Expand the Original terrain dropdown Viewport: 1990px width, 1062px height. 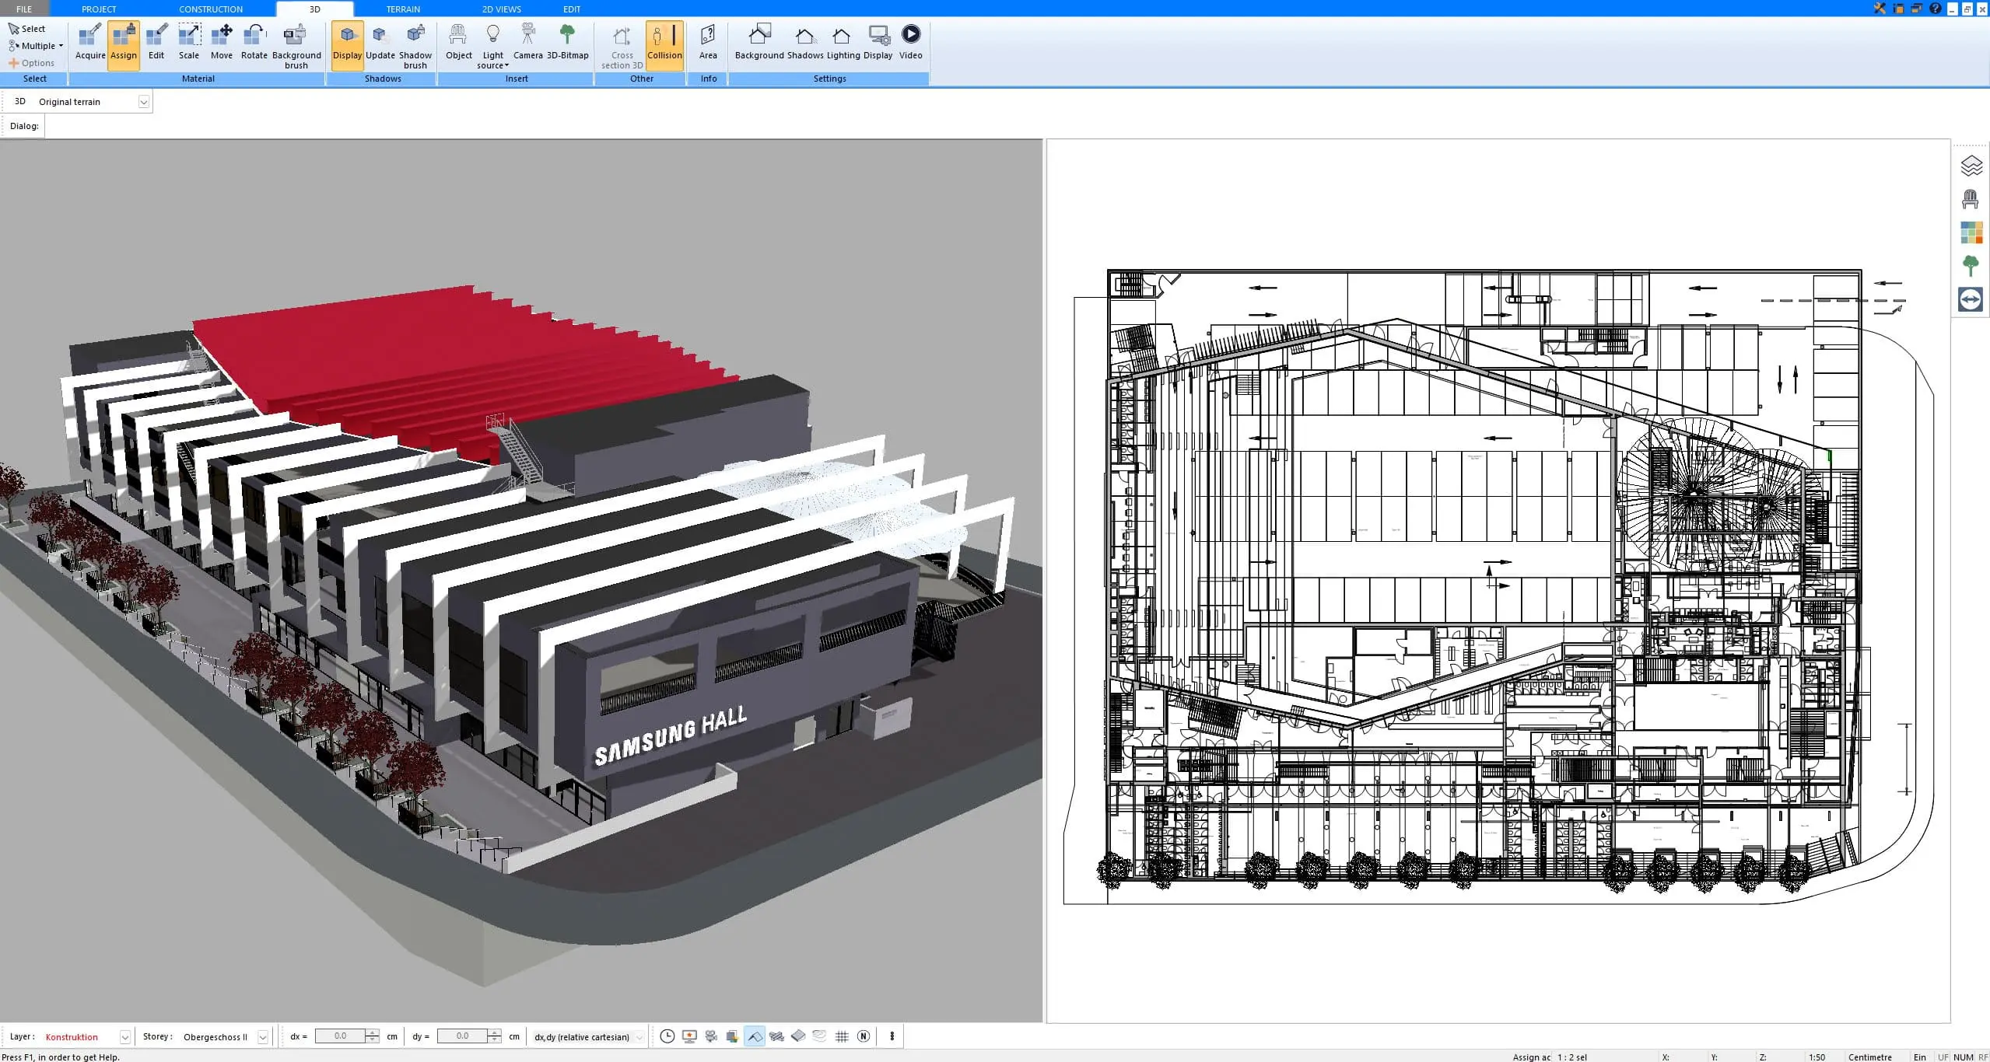point(143,102)
